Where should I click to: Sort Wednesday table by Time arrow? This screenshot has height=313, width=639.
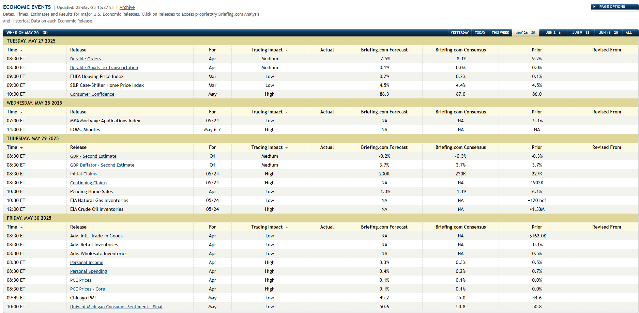21,112
